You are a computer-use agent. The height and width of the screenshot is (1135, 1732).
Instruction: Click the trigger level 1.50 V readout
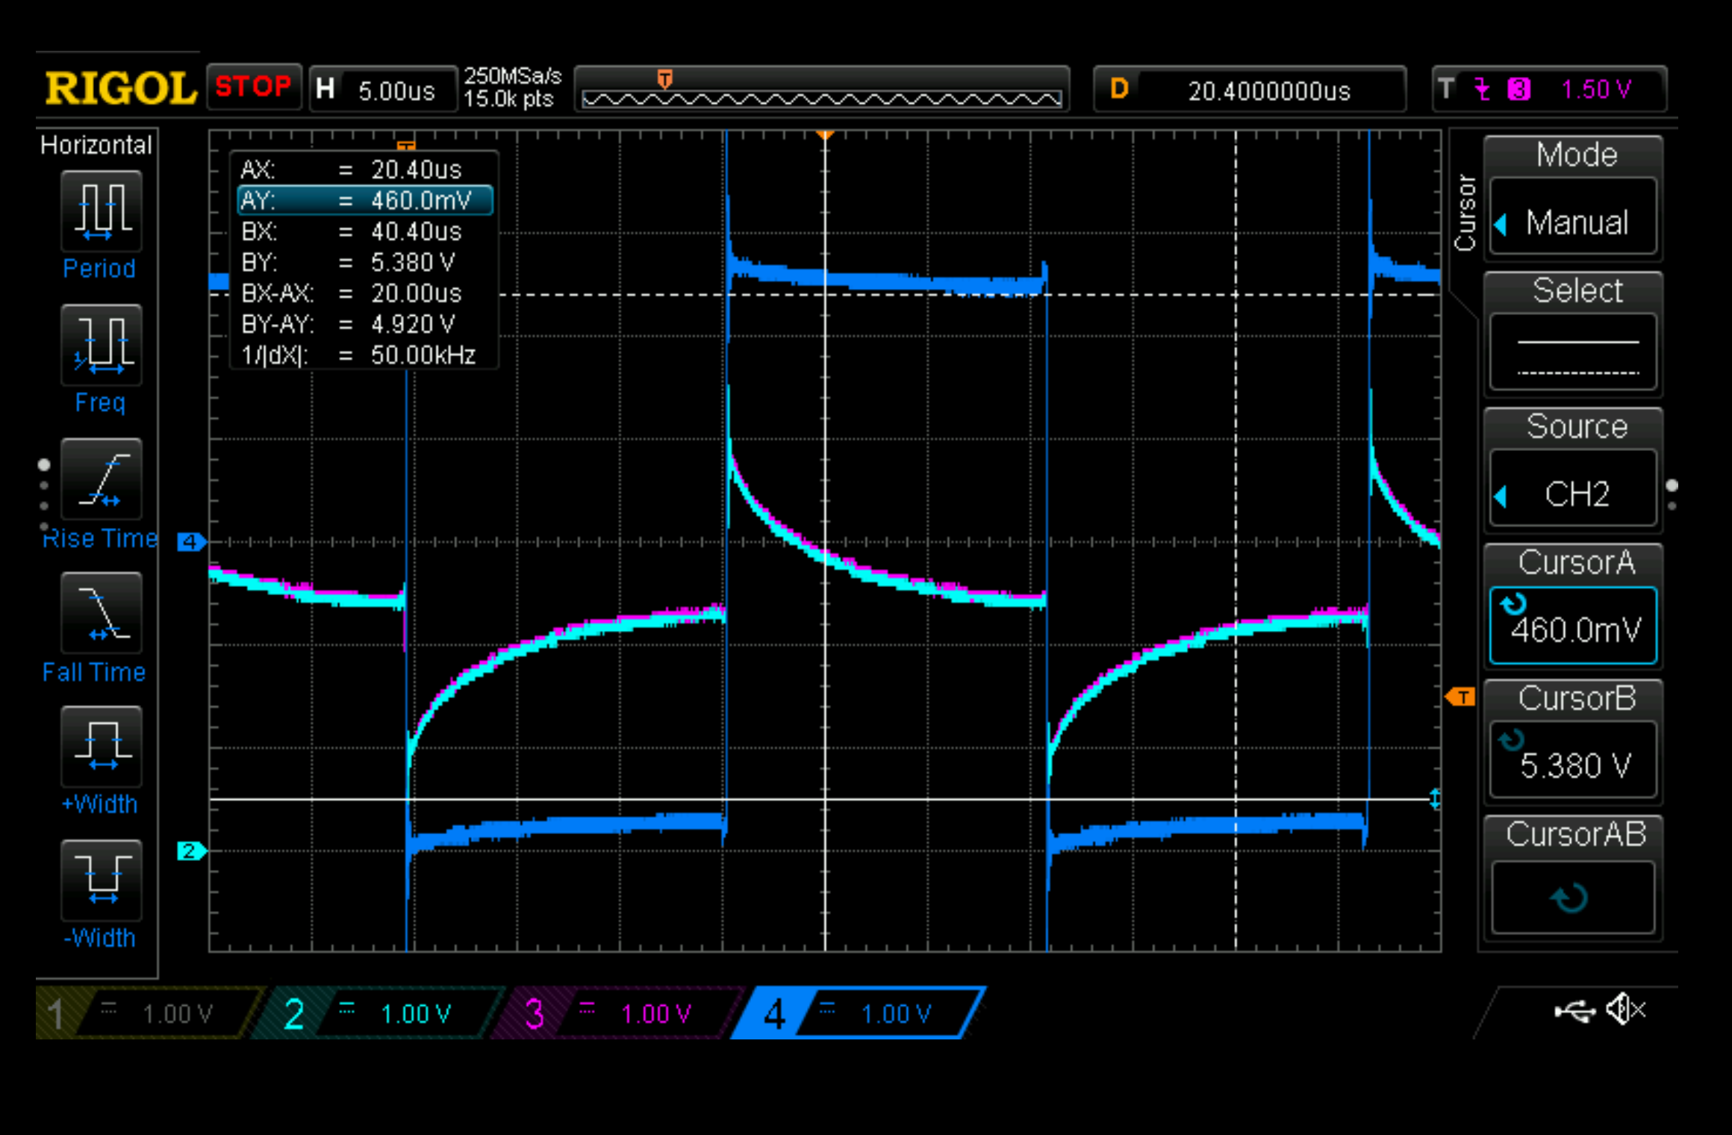1596,90
